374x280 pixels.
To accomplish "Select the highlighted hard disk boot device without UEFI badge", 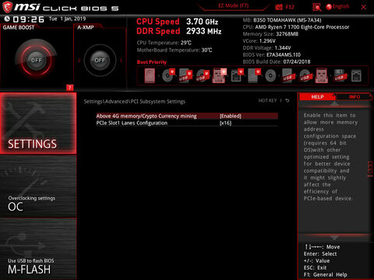I will (x=150, y=75).
